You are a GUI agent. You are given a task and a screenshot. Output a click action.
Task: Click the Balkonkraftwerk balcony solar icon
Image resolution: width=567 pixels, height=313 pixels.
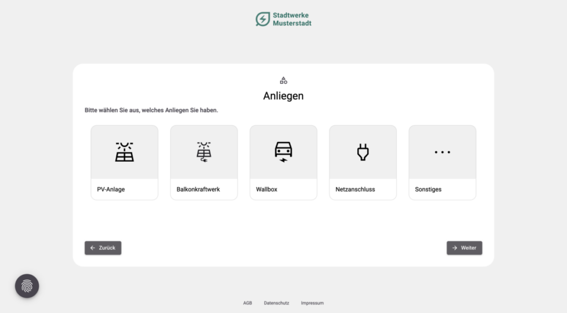click(204, 152)
